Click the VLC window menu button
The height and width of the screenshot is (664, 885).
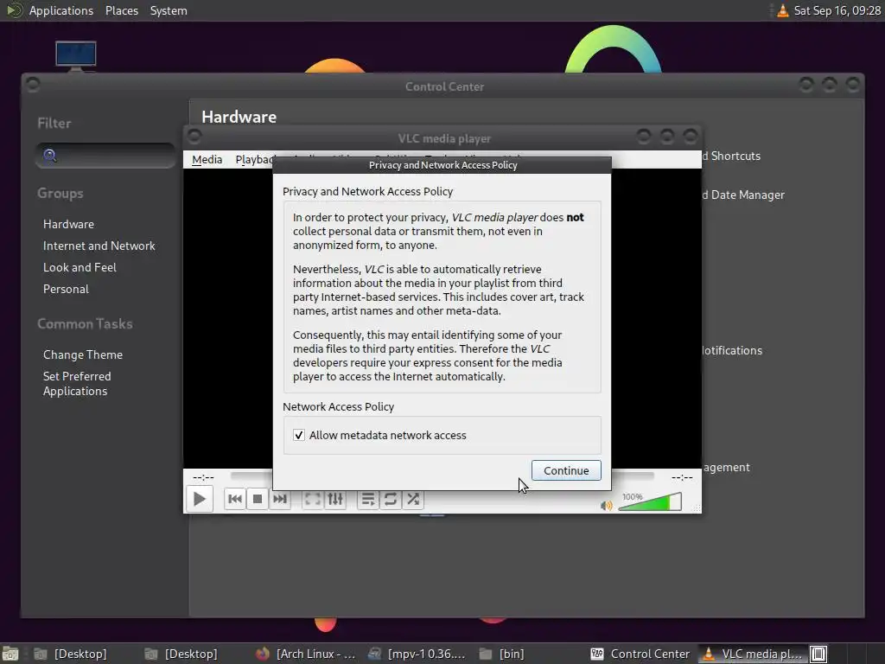pyautogui.click(x=194, y=137)
